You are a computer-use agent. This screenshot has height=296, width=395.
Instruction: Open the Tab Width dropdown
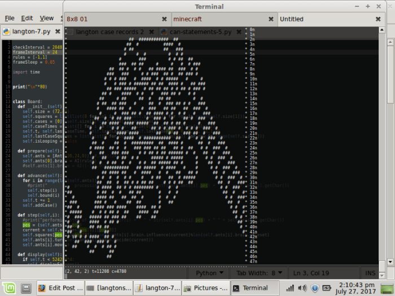259,273
